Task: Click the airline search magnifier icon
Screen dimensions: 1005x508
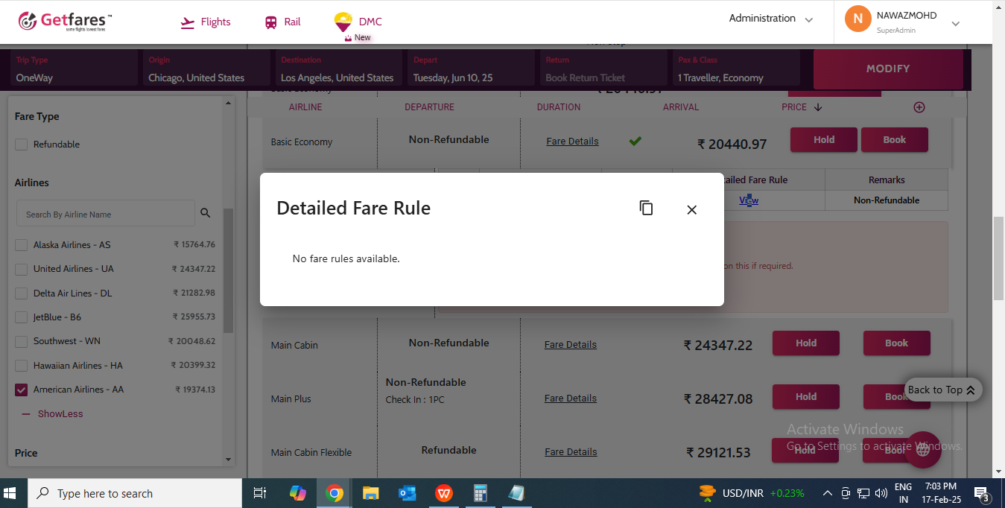Action: (x=206, y=214)
